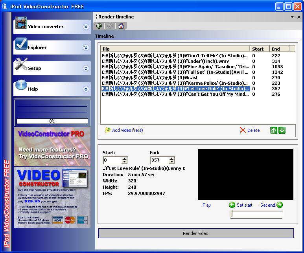Decrease the Start value spinner
Screen dimensions: 304x253
124,162
